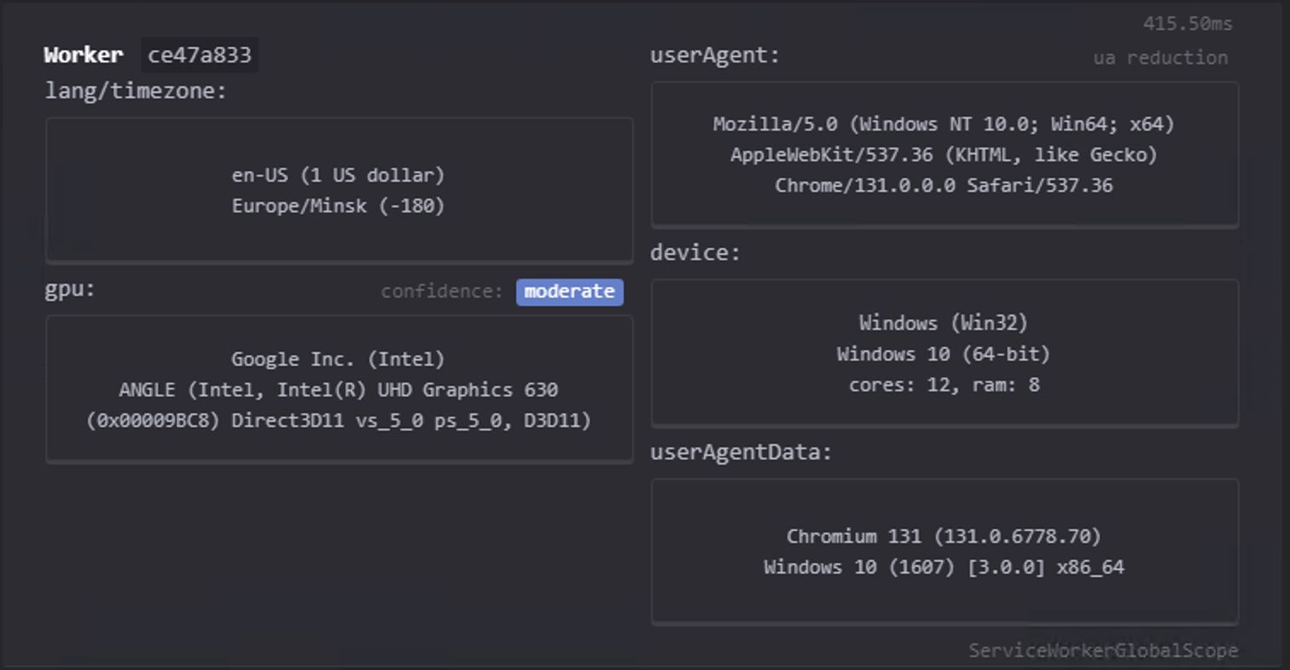This screenshot has height=670, width=1290.
Task: Click the Chrome/131.0.0.0 Safari/537.36 line
Action: [944, 186]
